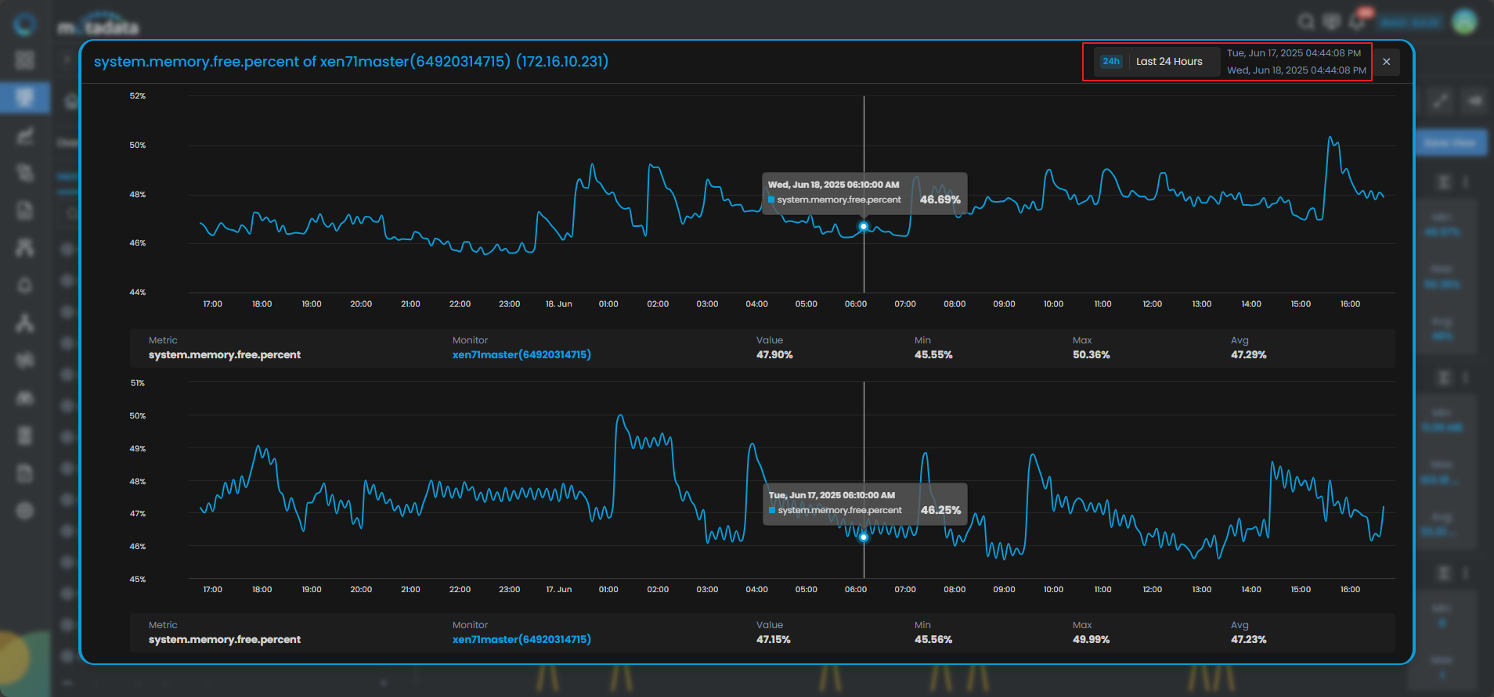Click blue legend square in the 46.69% tooltip
The width and height of the screenshot is (1494, 697).
click(x=771, y=200)
